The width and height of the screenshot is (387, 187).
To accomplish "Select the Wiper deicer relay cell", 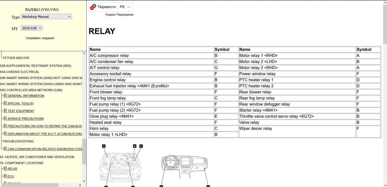I will [297, 132].
